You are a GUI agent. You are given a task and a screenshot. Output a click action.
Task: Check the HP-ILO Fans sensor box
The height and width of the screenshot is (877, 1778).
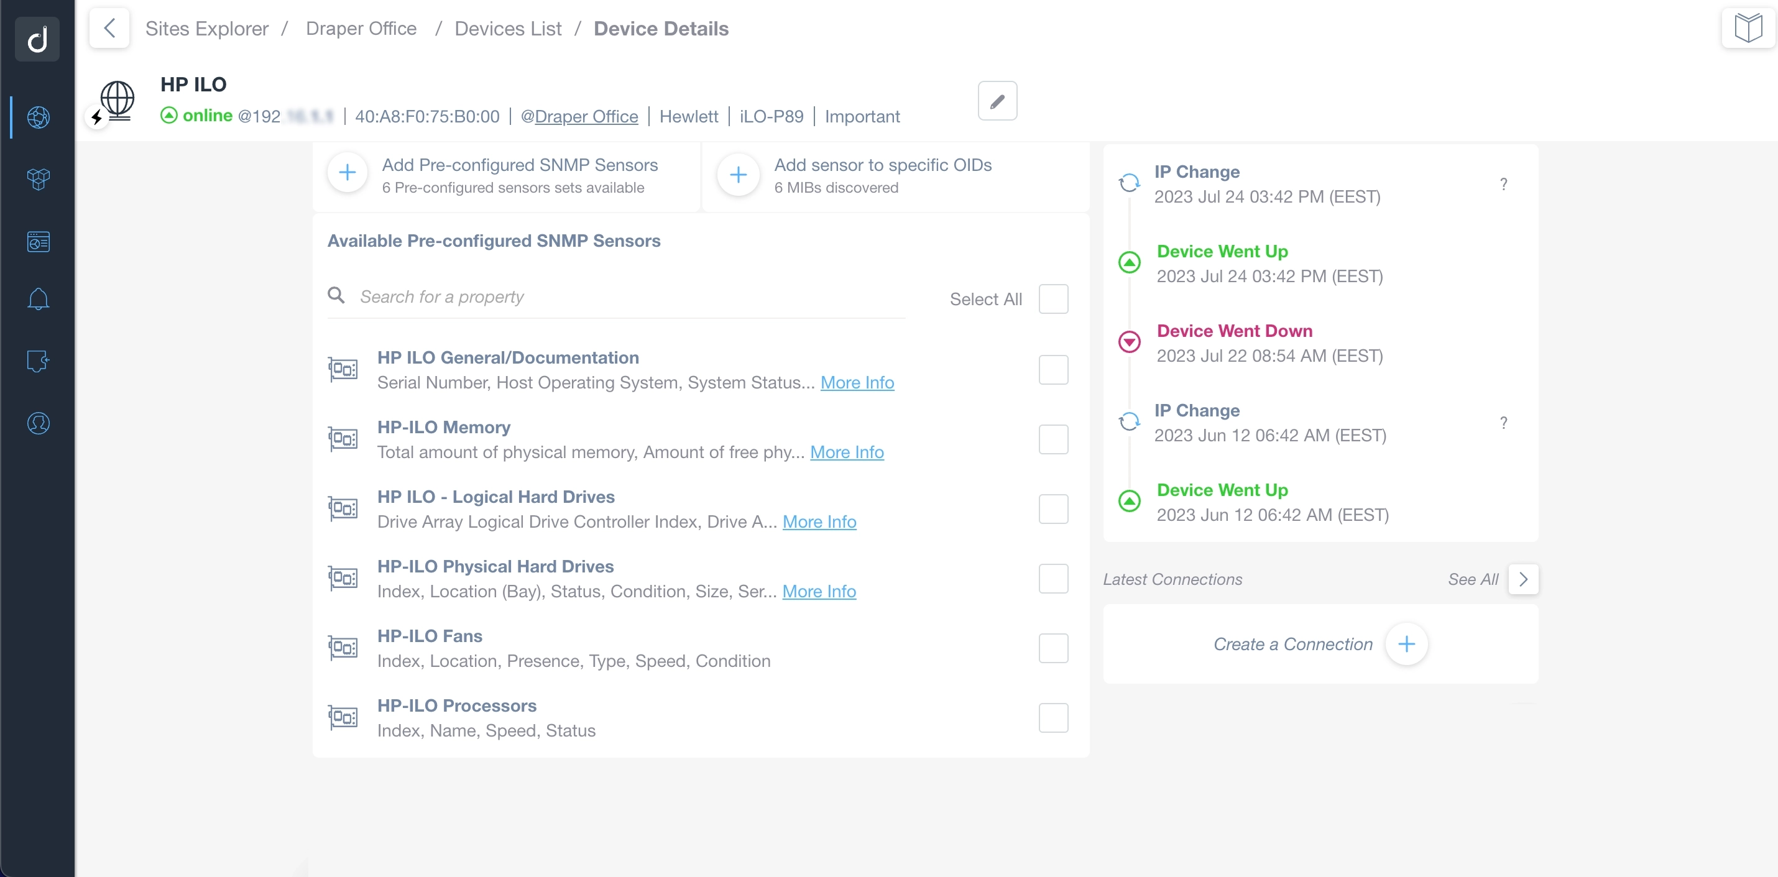[x=1053, y=649]
